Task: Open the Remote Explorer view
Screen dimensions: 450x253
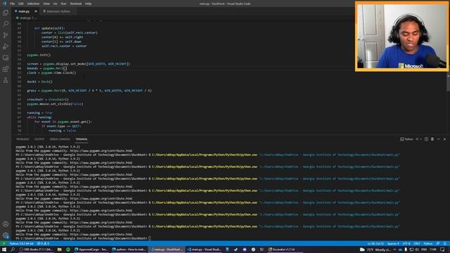Action: (x=6, y=58)
